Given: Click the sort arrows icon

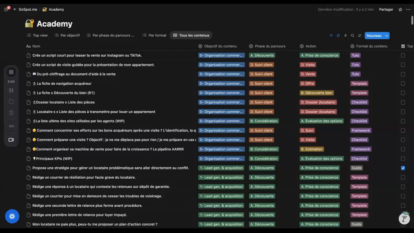Looking at the screenshot, I should (x=338, y=36).
